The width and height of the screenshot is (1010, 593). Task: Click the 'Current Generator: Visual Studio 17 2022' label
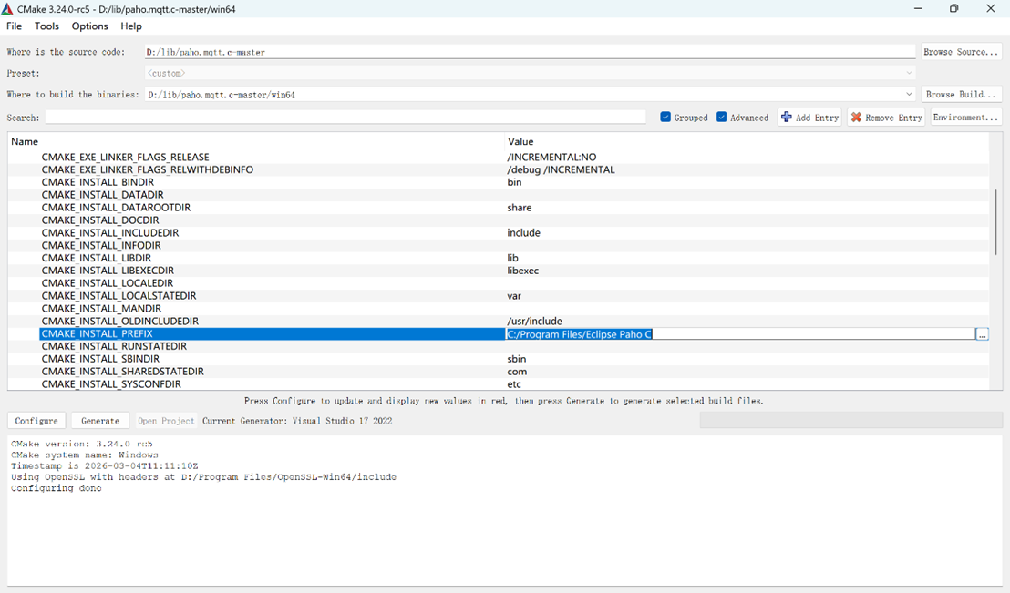297,421
